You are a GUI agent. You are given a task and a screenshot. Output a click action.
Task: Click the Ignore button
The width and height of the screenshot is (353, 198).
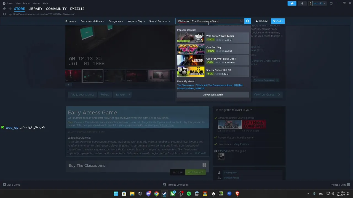click(120, 95)
